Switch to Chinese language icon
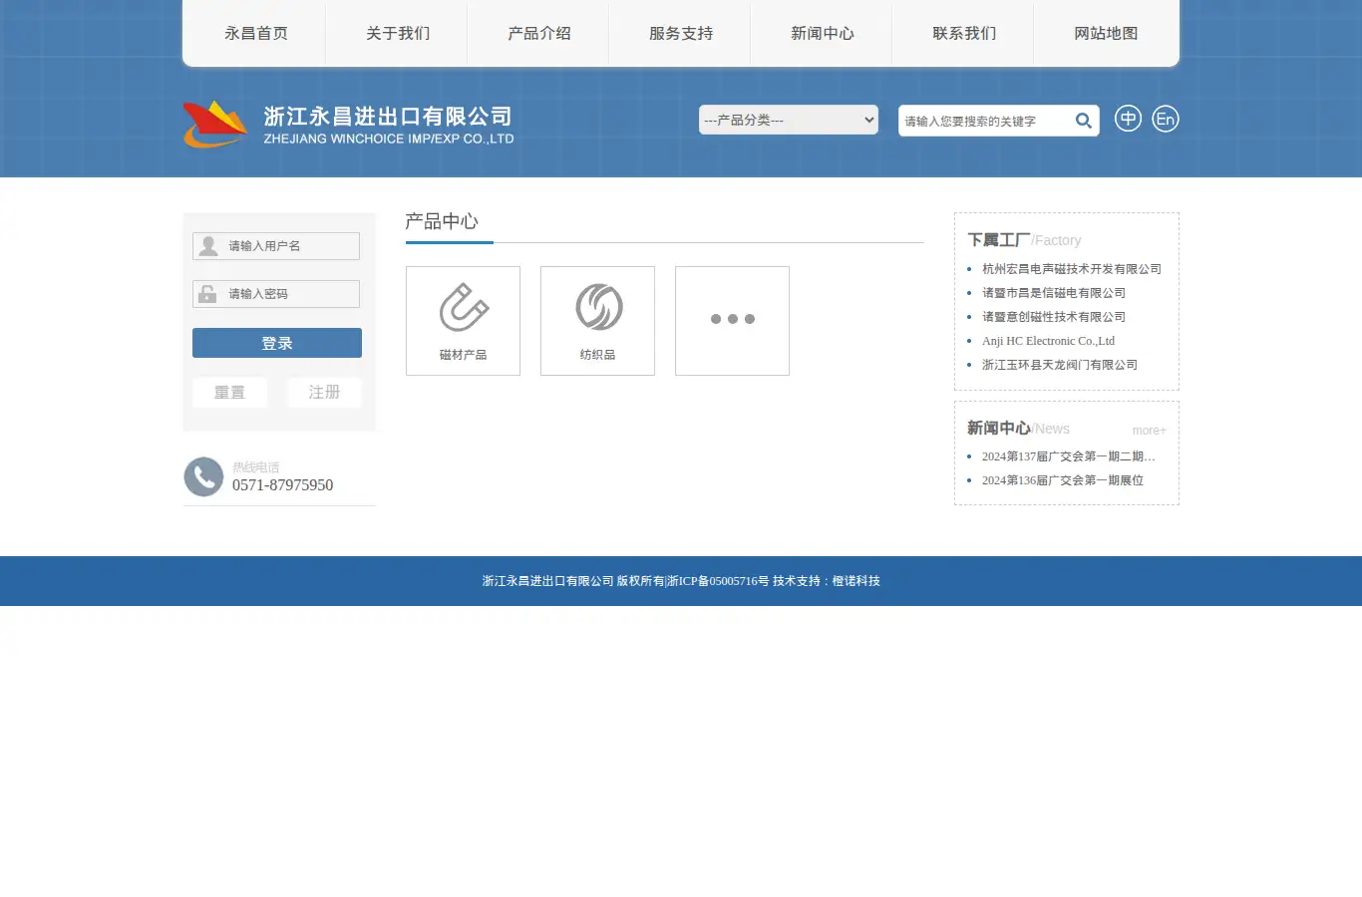The width and height of the screenshot is (1362, 897). tap(1128, 119)
